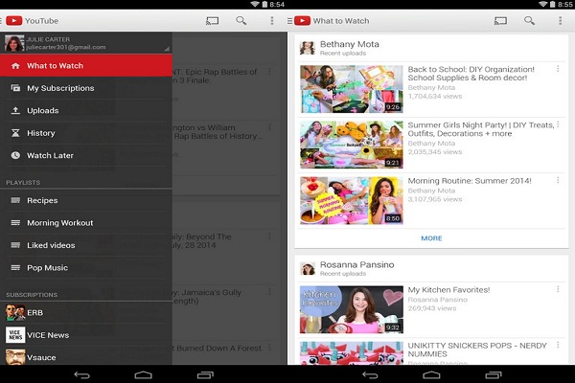Tap the clock icon next to Watch Later
This screenshot has width=575, height=383.
pos(15,155)
